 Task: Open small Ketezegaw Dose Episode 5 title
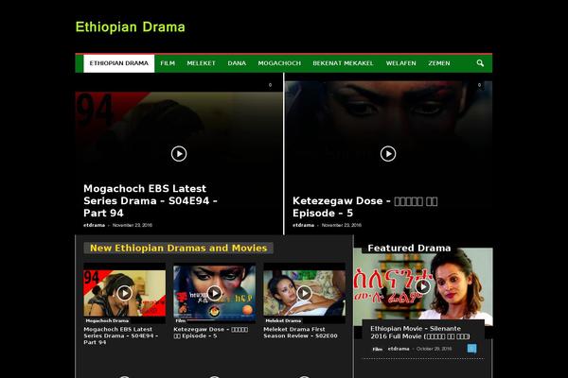tap(211, 333)
